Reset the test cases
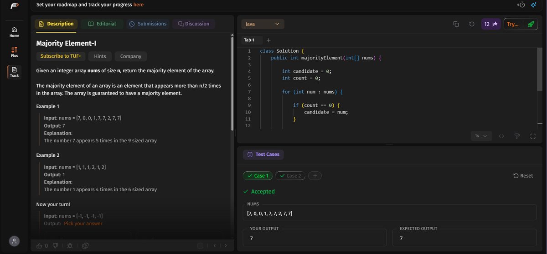Image resolution: width=547 pixels, height=254 pixels. [x=523, y=175]
